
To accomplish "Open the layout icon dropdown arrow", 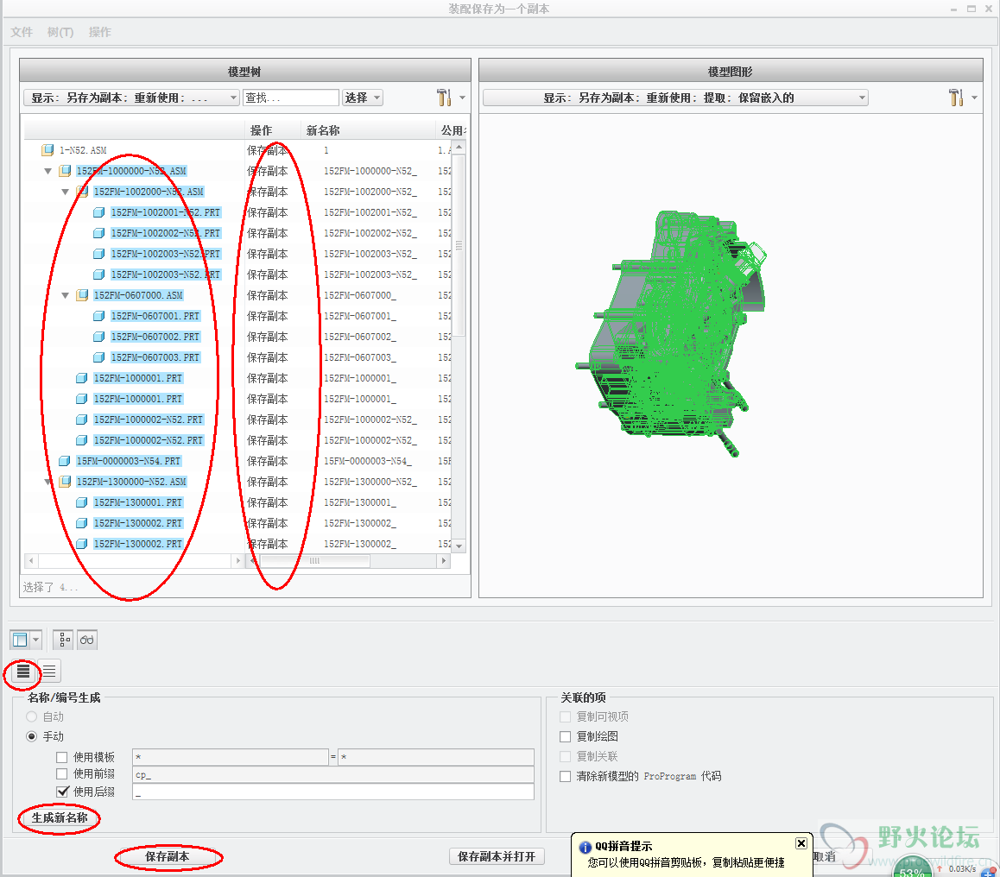I will [35, 640].
